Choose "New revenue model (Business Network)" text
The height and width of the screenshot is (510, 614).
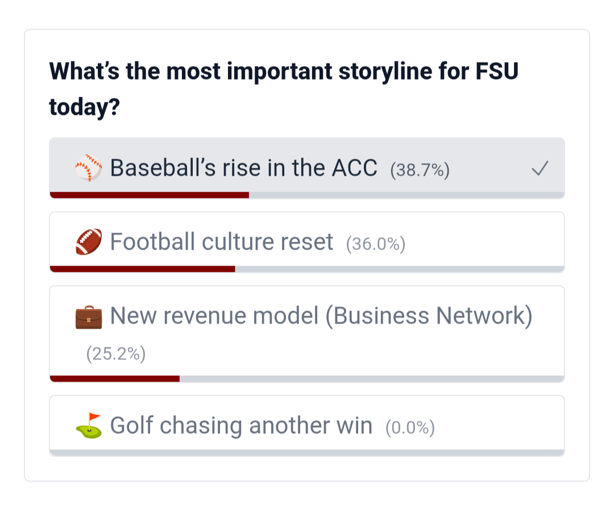click(321, 316)
